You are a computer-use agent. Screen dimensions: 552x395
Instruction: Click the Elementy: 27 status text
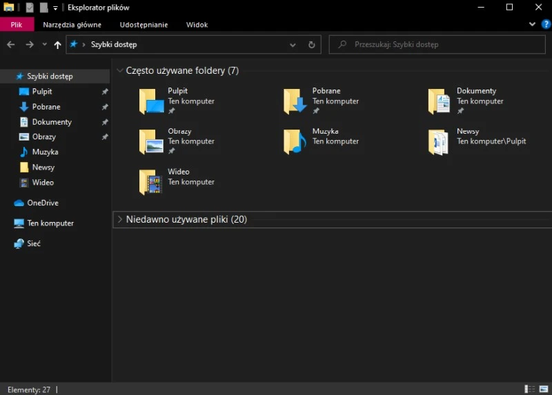(x=29, y=389)
